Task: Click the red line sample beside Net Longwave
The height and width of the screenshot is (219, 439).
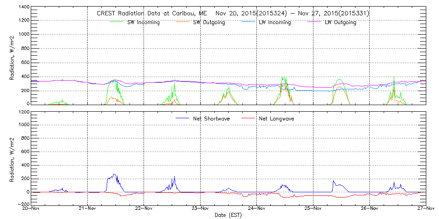Action: 249,118
